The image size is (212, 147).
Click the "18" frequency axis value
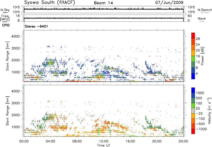click(18, 16)
